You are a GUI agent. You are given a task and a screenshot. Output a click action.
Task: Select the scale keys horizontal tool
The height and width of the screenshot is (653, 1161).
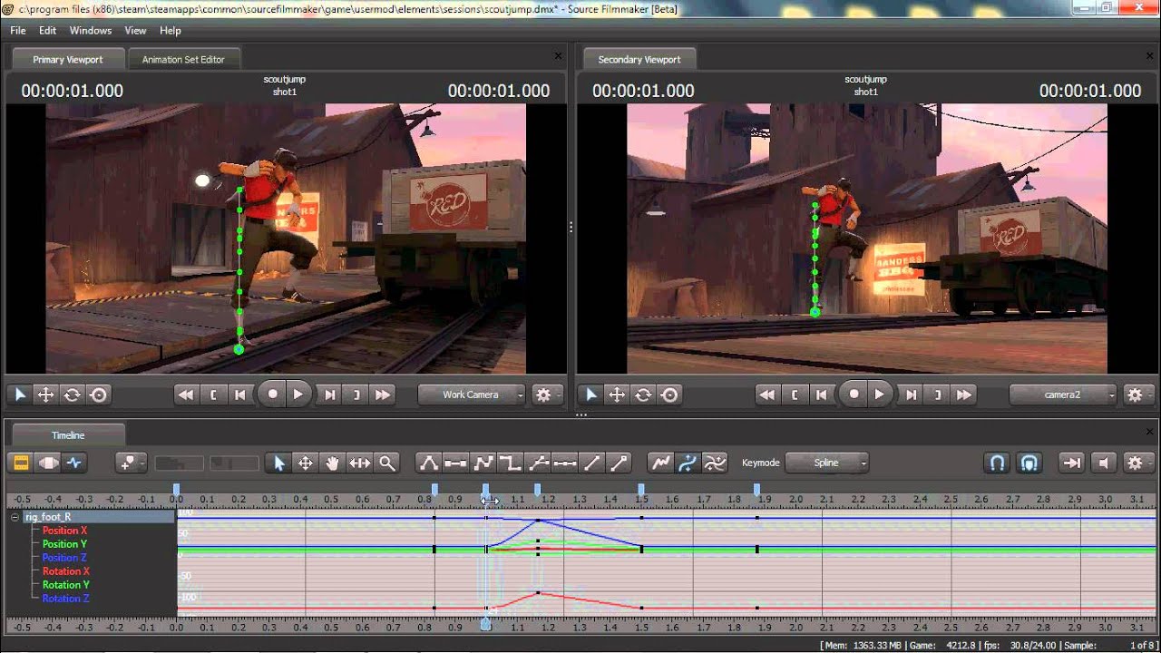[360, 463]
